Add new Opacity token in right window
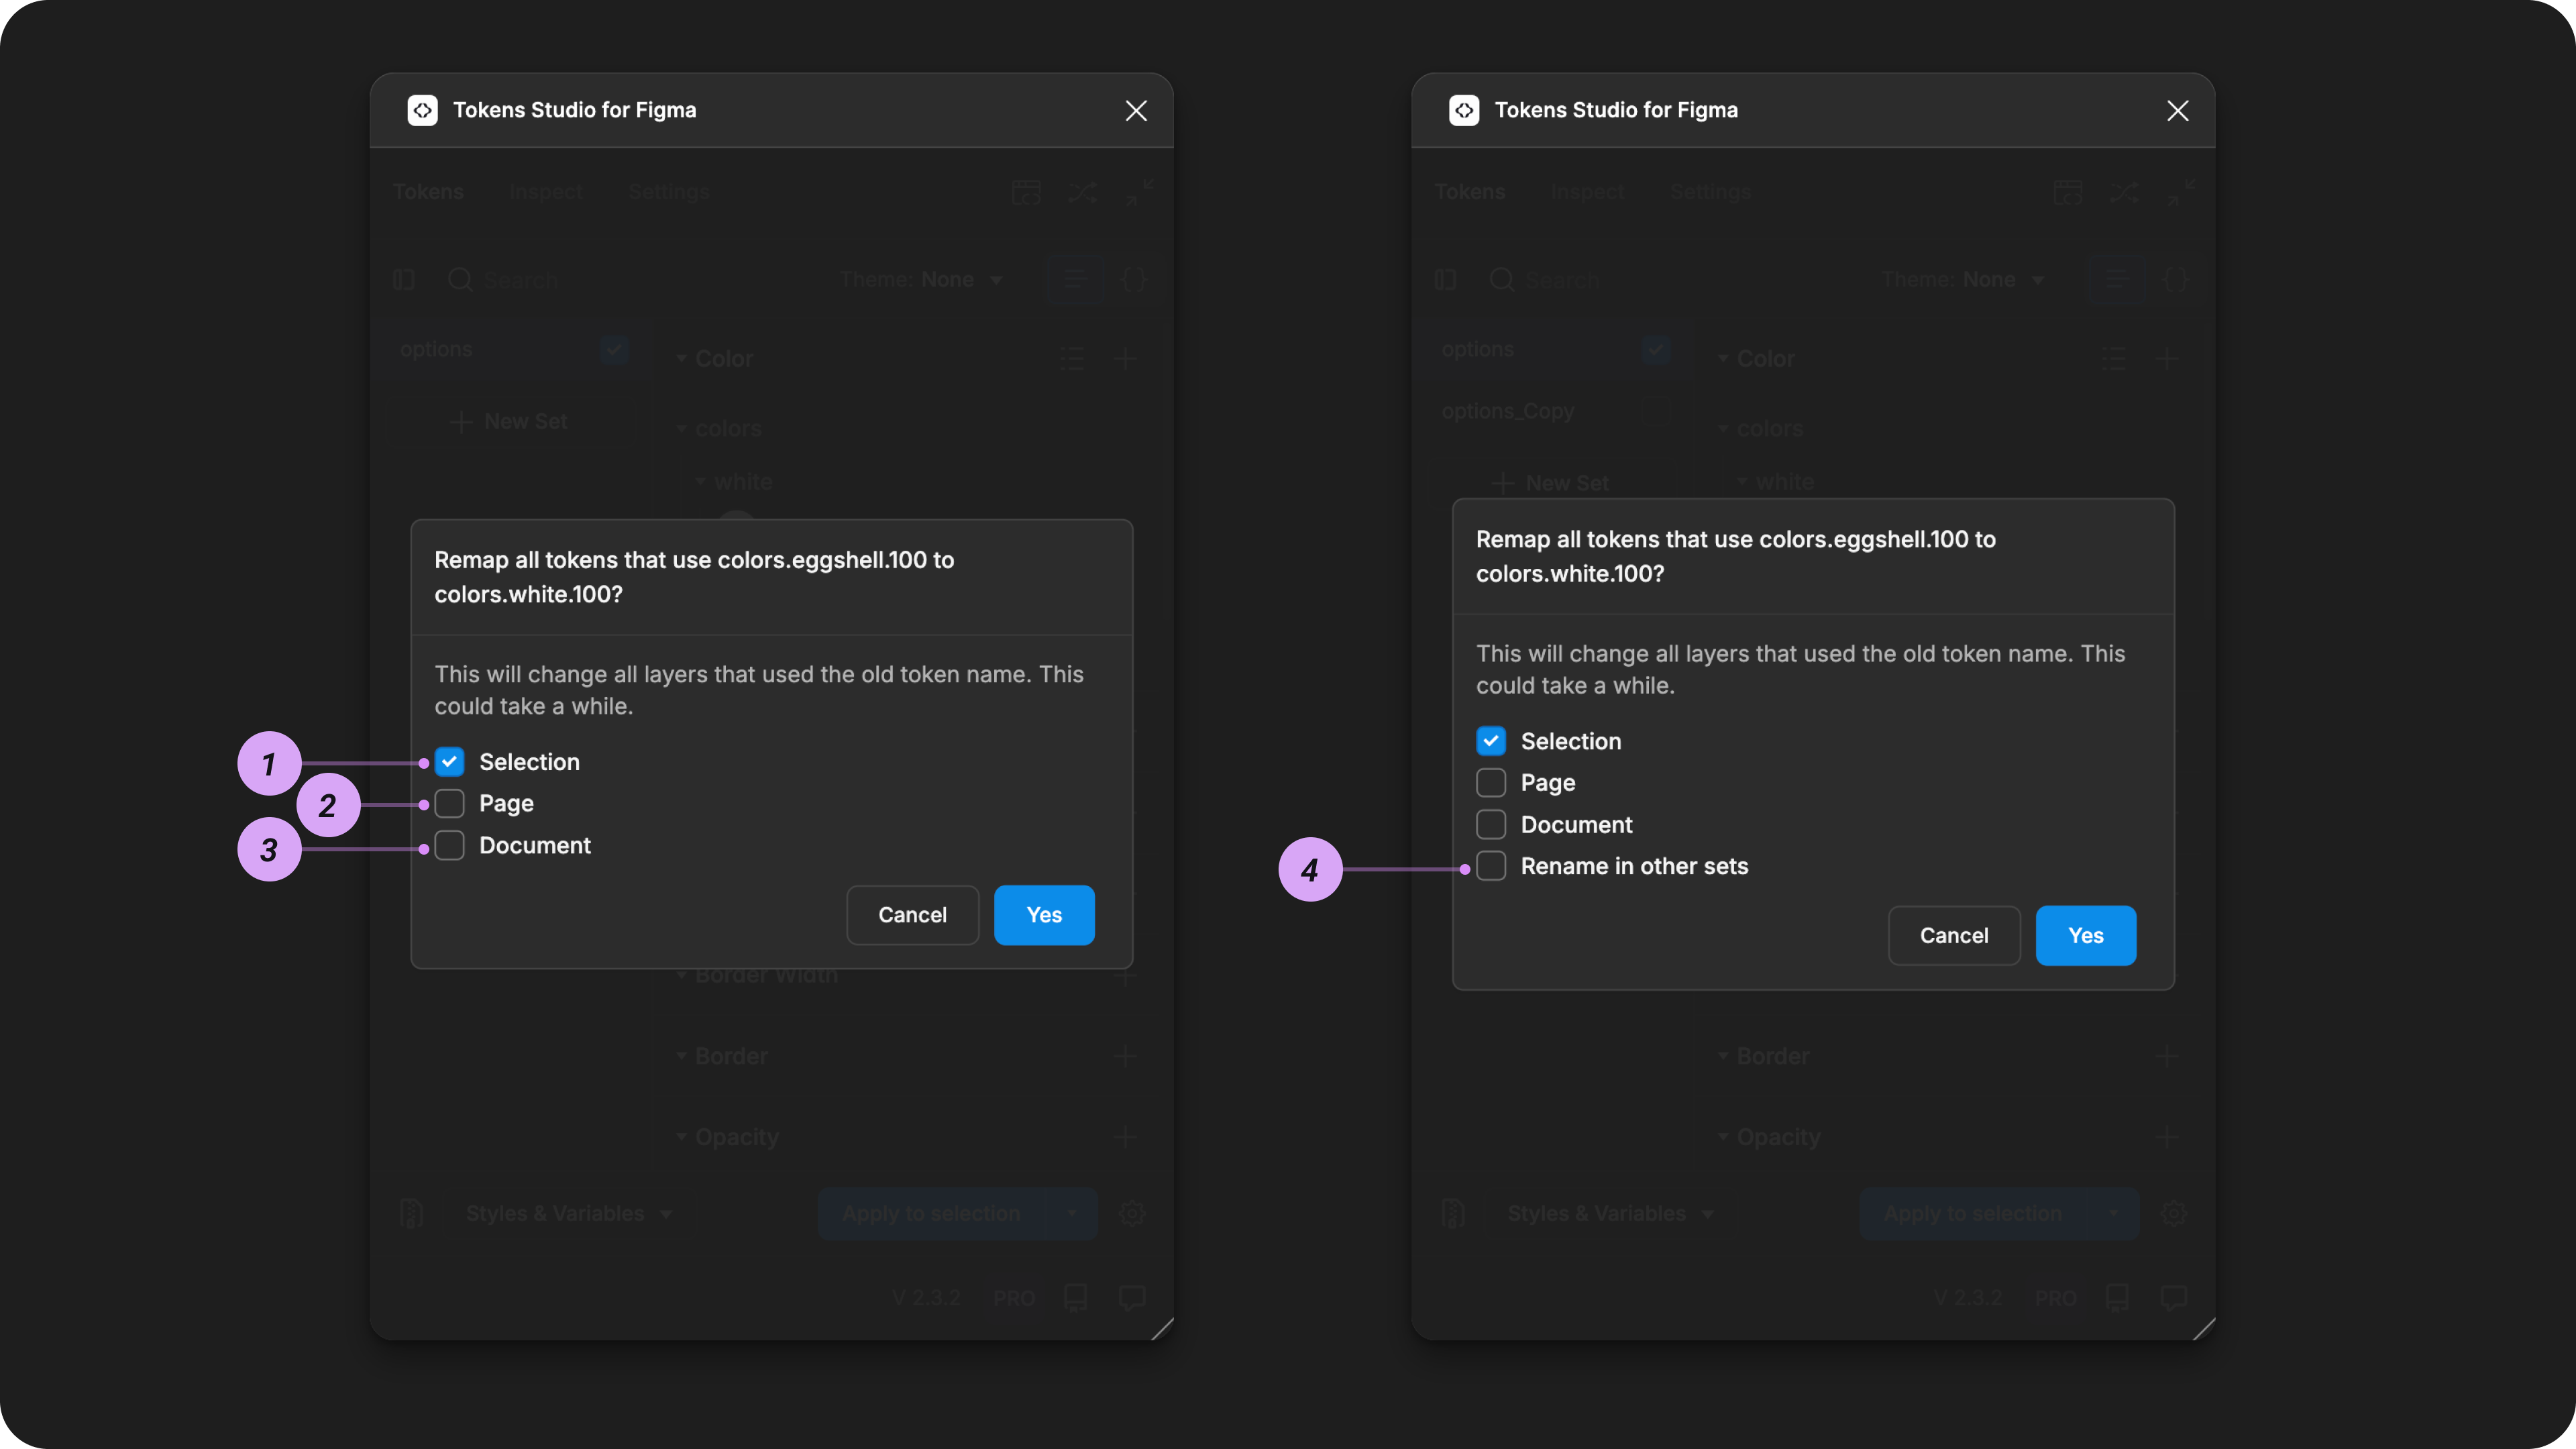Screen dimensions: 2576x1449 pos(2167,1137)
